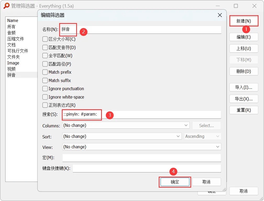Maximize the 管理筛选器 window

pos(236,6)
